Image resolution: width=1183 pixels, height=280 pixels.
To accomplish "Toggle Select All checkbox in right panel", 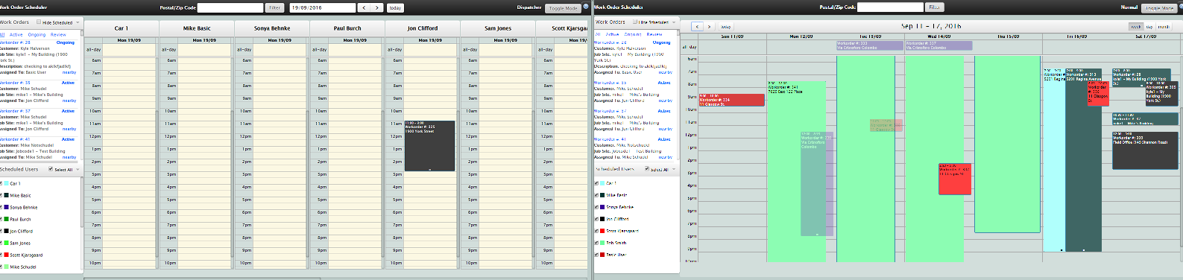I will (x=647, y=169).
